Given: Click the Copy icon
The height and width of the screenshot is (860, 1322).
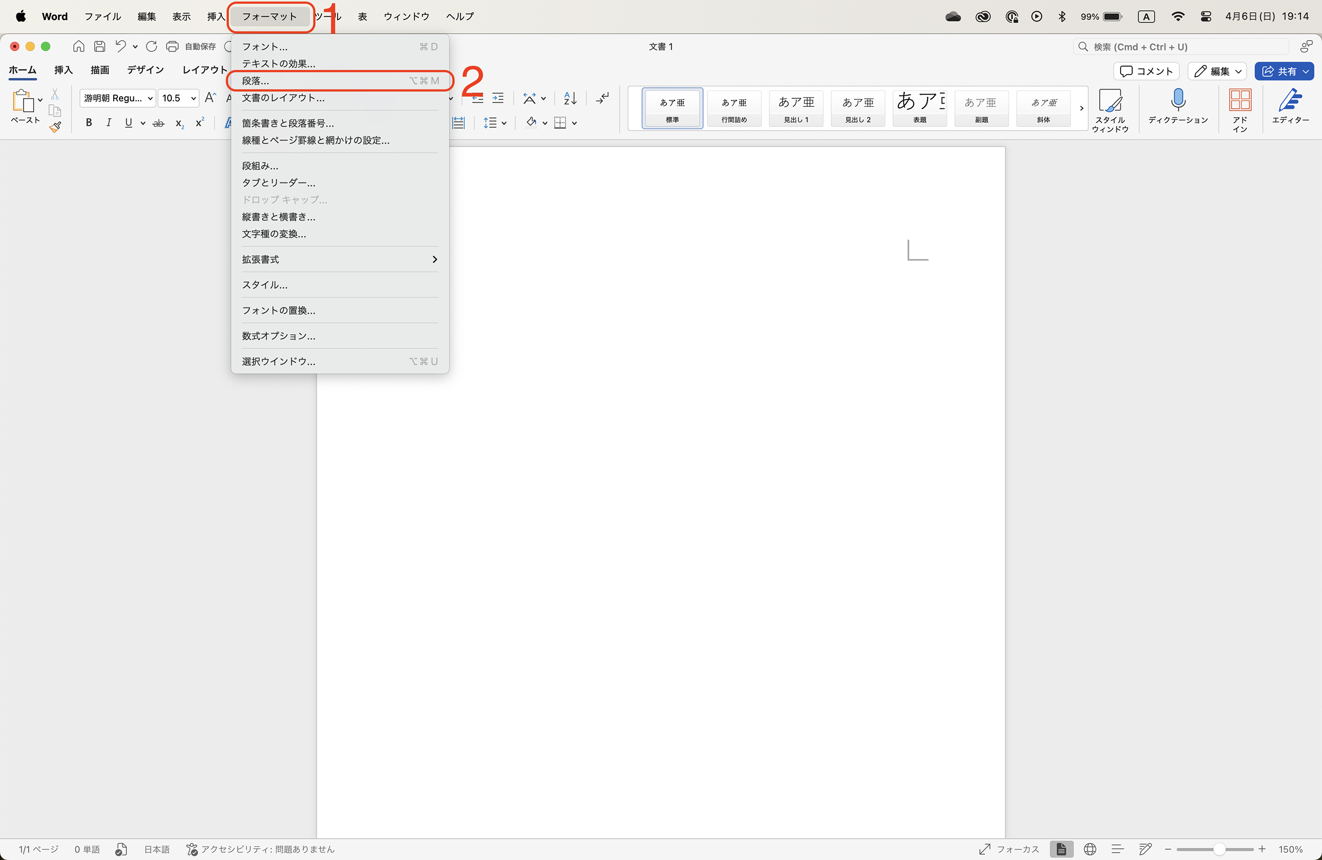Looking at the screenshot, I should point(55,111).
